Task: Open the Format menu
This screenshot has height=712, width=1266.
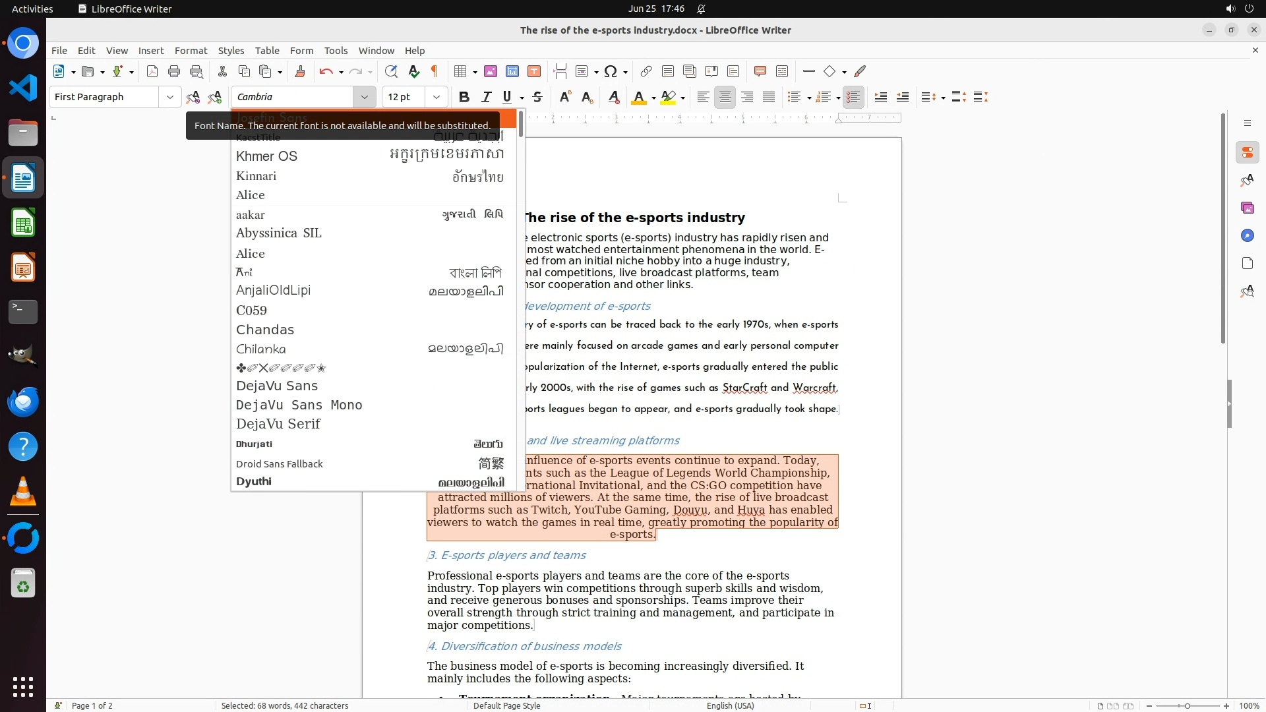Action: [191, 51]
